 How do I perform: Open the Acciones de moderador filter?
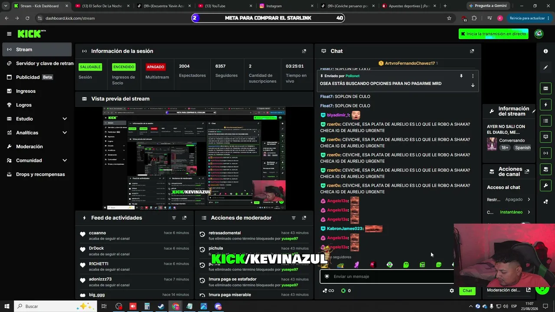pos(294,218)
